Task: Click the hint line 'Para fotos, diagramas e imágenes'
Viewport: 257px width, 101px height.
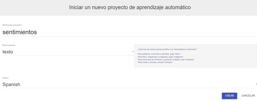Action: coord(161,57)
